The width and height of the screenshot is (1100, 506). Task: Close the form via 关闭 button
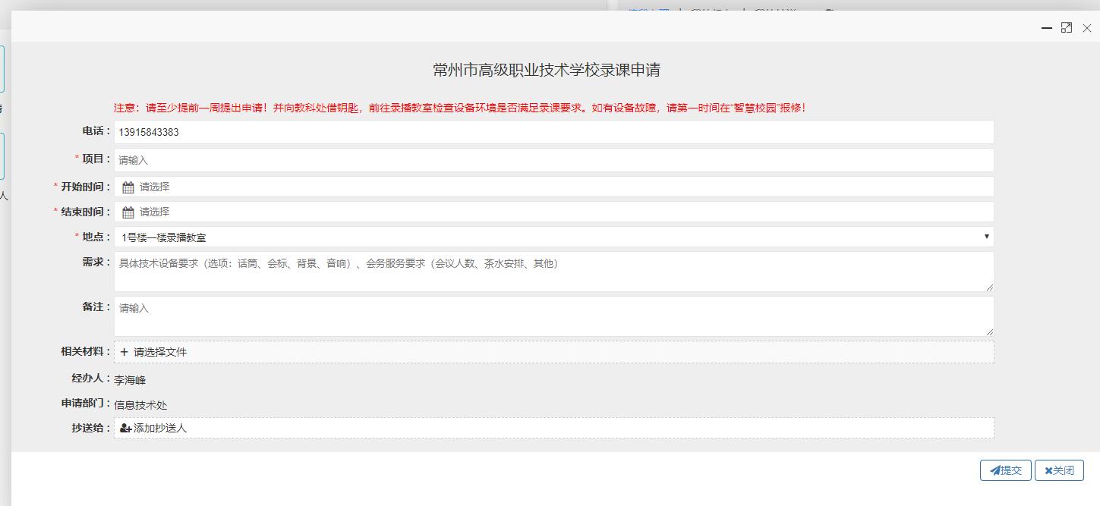tap(1058, 470)
